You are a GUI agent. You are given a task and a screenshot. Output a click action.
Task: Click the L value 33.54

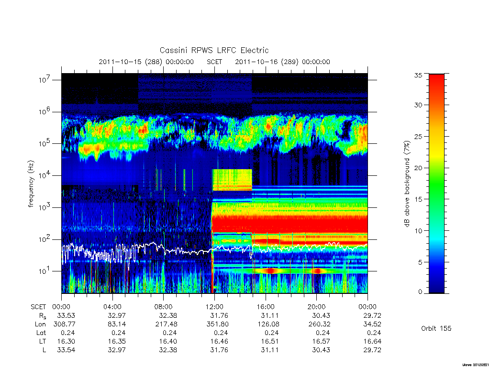[66, 350]
